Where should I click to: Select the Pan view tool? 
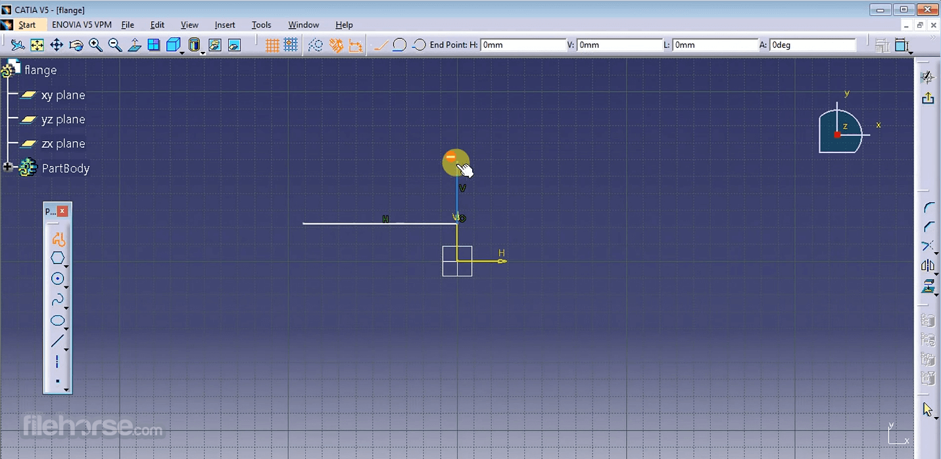[57, 45]
